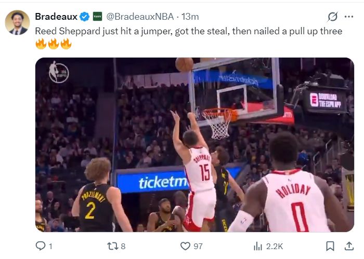The height and width of the screenshot is (259, 364).
Task: Share the post using the upload arrow icon
Action: 349,246
